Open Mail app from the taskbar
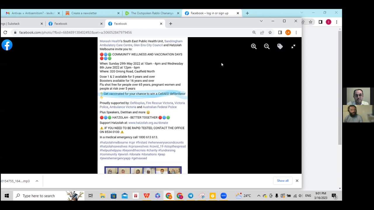Image resolution: width=374 pixels, height=210 pixels. point(125,196)
